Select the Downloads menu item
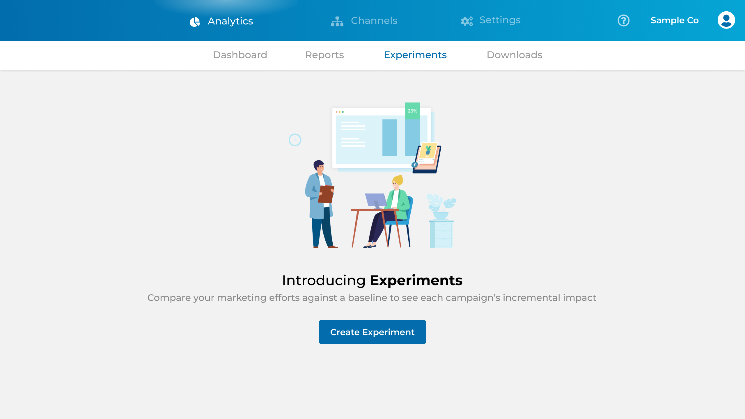 pos(514,55)
